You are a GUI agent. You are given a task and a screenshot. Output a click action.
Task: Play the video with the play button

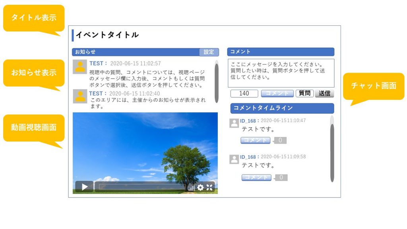tap(84, 187)
